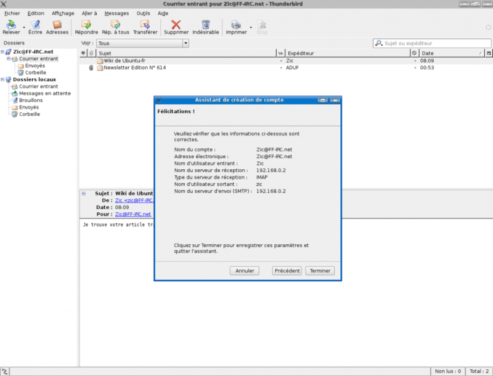Open the Affichage menu

63,13
